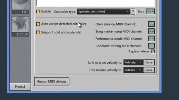This screenshot has height=100, width=179.
Task: Select Song marker jump MIDI channel field
Action: point(151,31)
